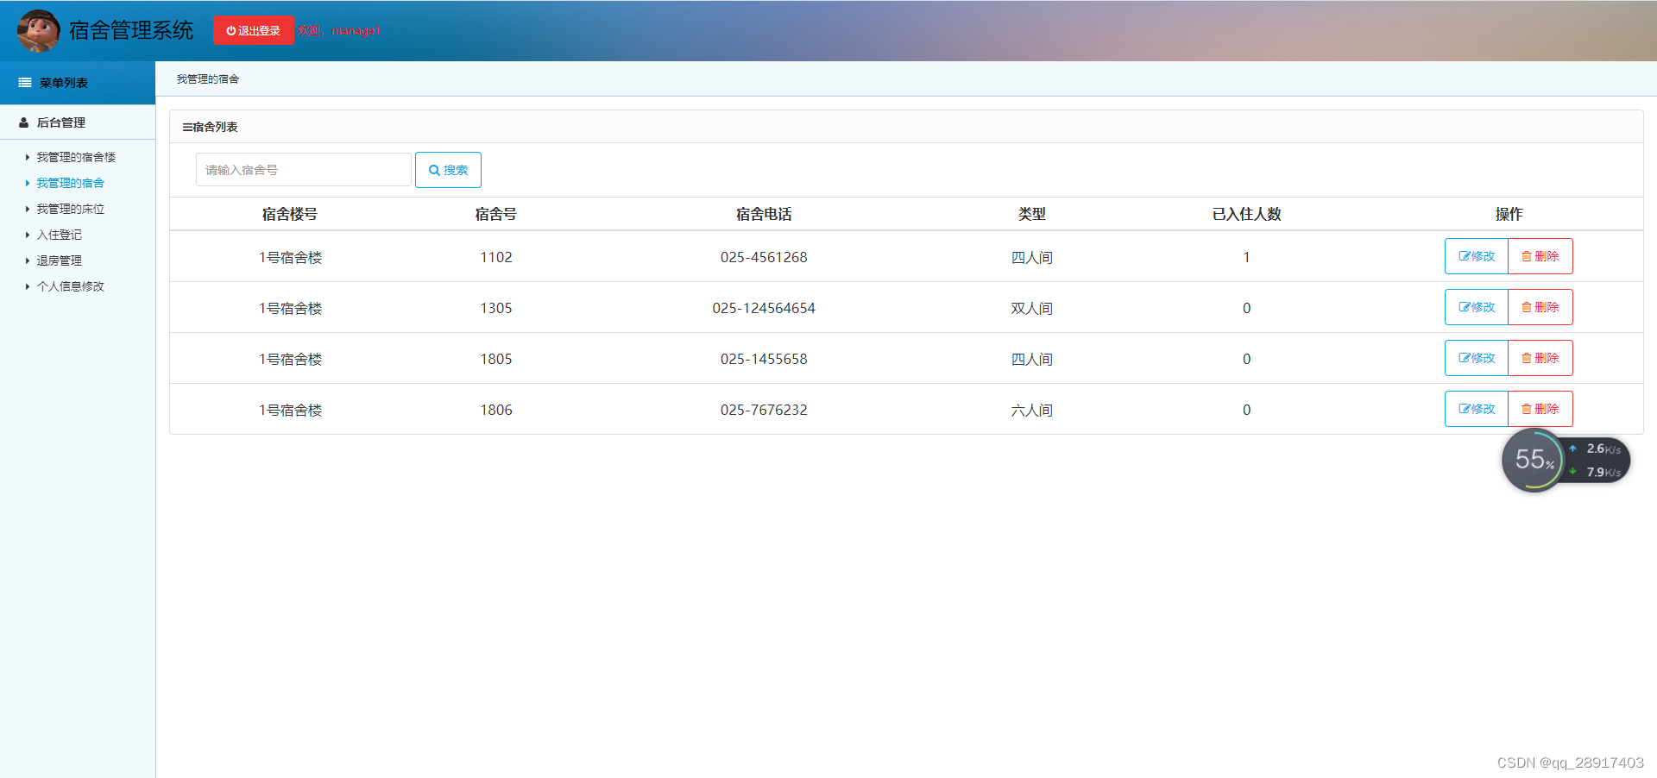The height and width of the screenshot is (778, 1657).
Task: Click the 我管理的宿舍 breadcrumb
Action: coord(208,78)
